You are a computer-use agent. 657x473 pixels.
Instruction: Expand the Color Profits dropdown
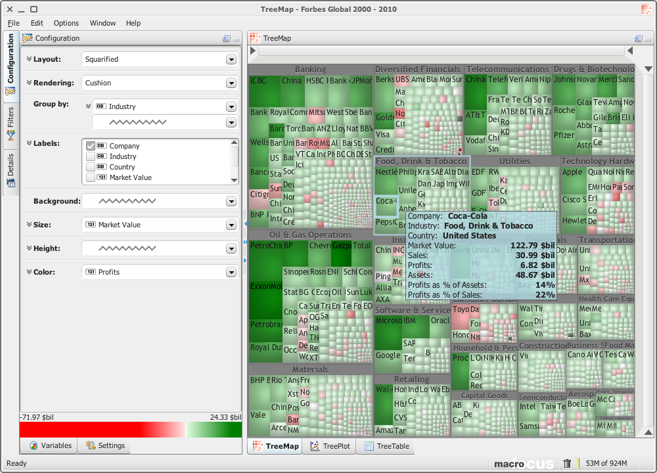point(231,272)
